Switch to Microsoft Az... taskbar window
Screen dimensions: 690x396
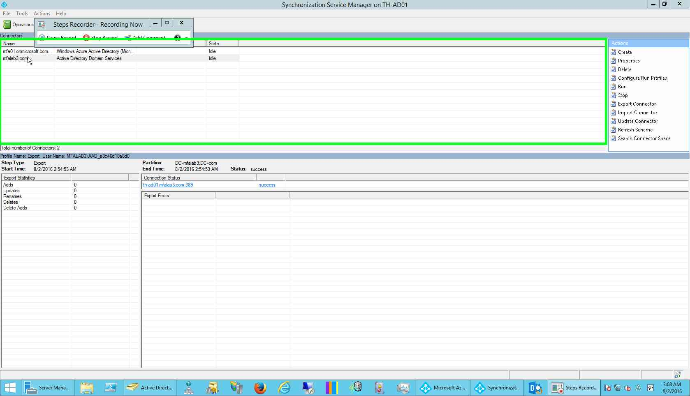click(x=442, y=388)
